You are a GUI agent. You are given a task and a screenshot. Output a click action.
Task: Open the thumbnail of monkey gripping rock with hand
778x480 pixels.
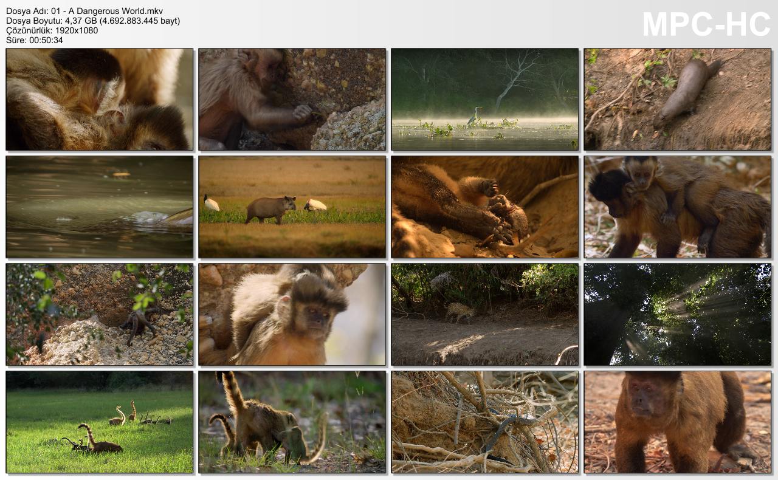[x=292, y=100]
